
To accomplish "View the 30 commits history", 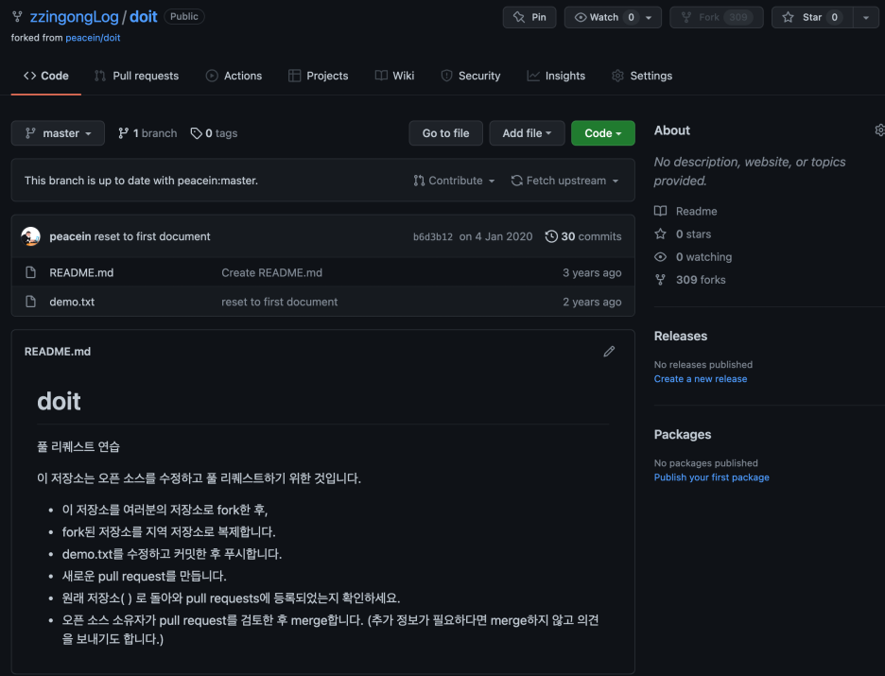I will [583, 236].
